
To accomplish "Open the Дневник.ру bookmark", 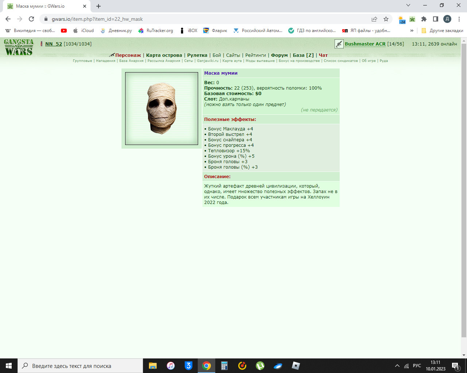I will [116, 31].
